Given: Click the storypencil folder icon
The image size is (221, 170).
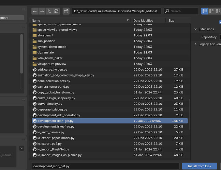Looking at the screenshot, I should click(x=34, y=35).
